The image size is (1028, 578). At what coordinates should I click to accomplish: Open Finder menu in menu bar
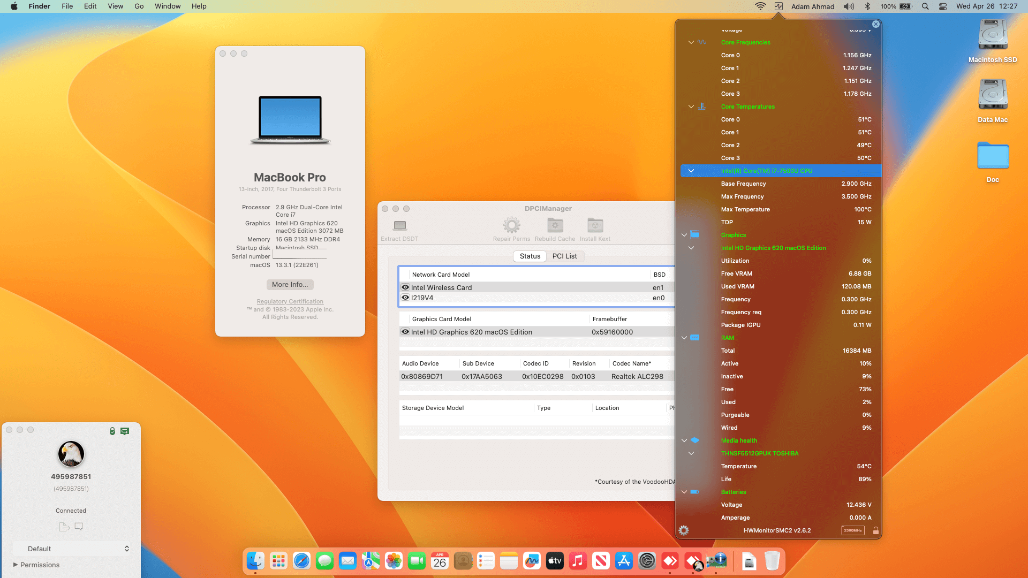(x=39, y=6)
